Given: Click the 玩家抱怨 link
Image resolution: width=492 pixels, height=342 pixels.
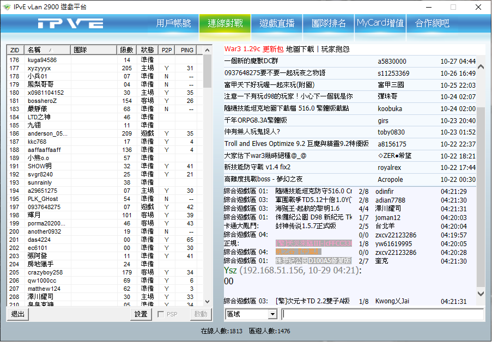Looking at the screenshot, I should click(x=335, y=49).
